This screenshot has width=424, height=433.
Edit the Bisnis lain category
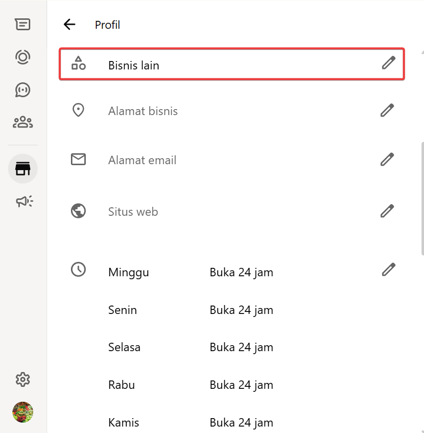(388, 63)
